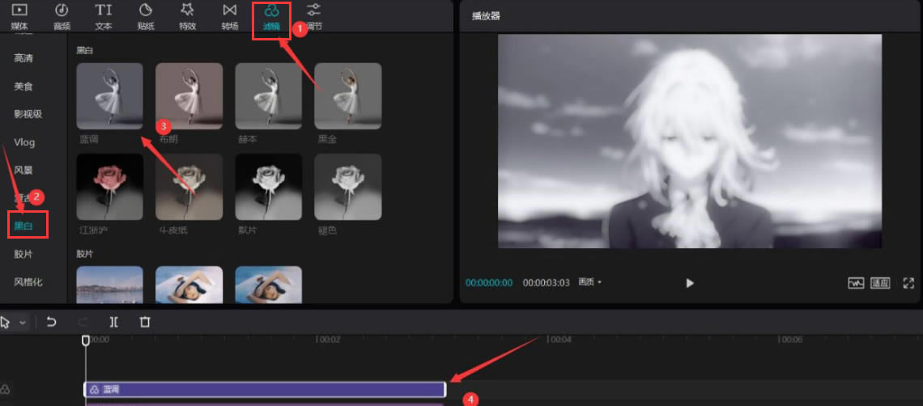Open the 音频 audio tab

(x=62, y=16)
